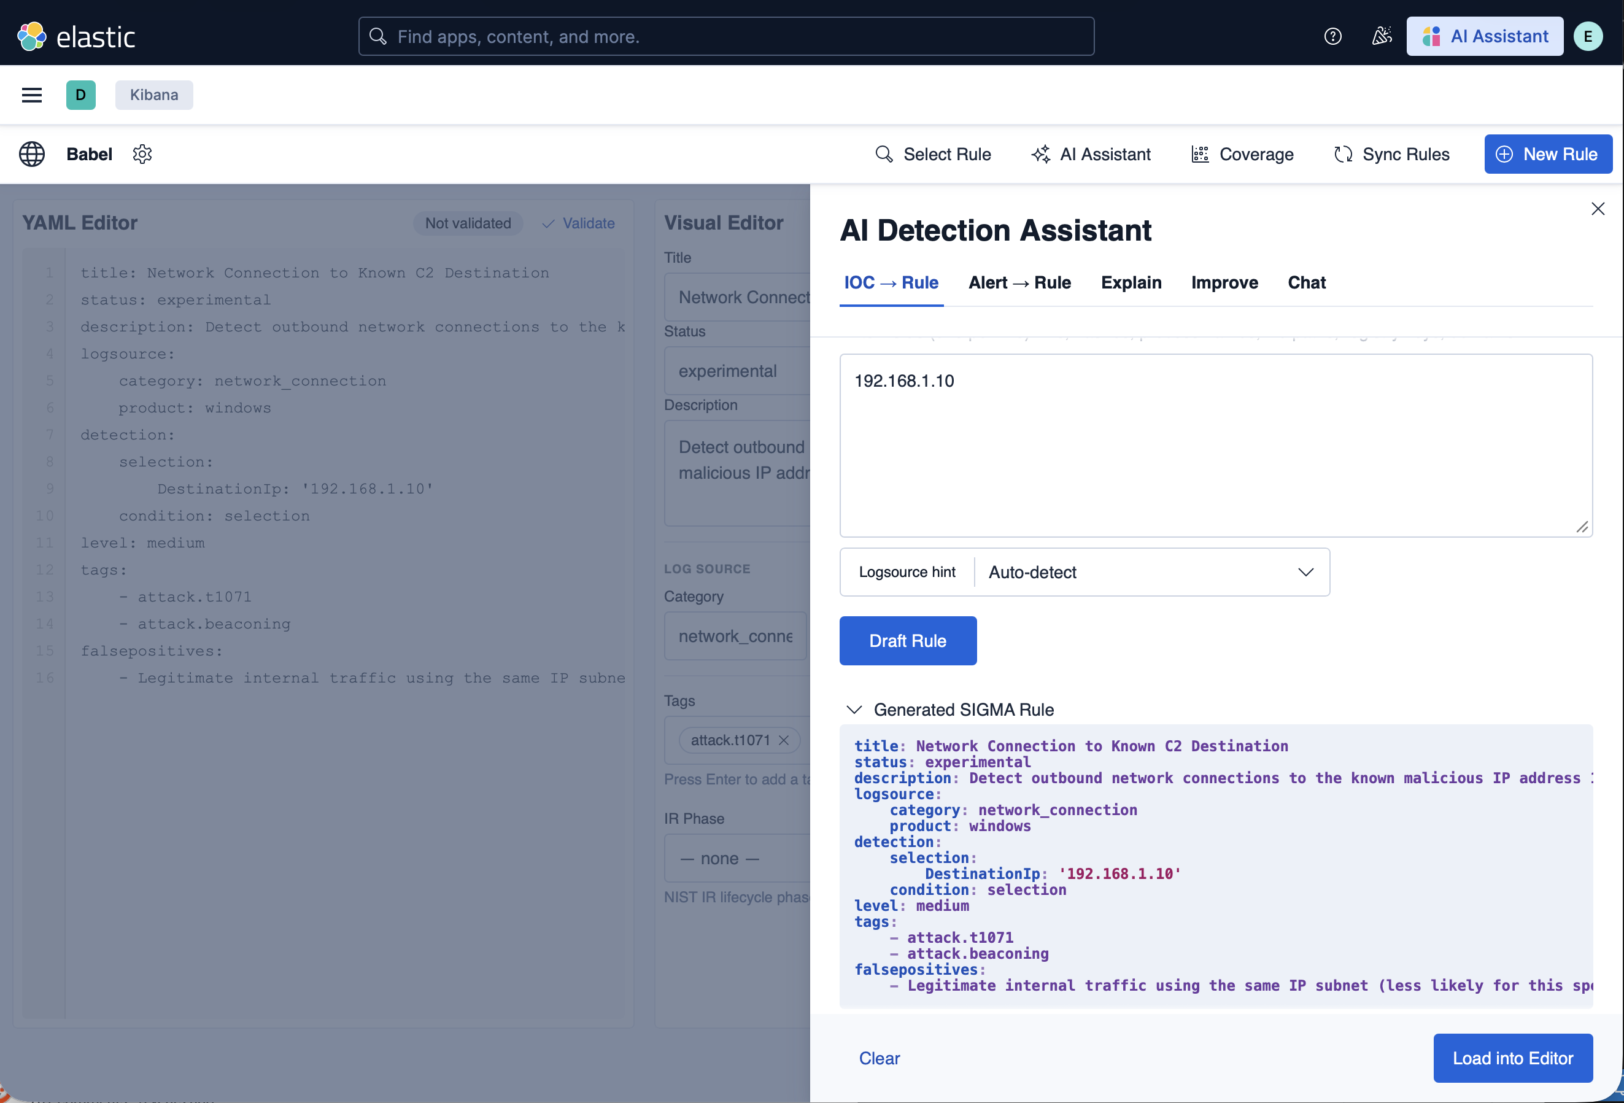Click the Category network_conne field
Viewport: 1624px width, 1103px height.
pos(735,636)
